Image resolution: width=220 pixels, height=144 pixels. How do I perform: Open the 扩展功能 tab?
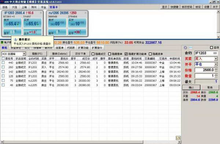point(83,48)
